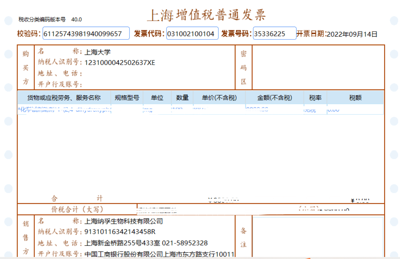Click the 校验码 input field

tap(86, 33)
